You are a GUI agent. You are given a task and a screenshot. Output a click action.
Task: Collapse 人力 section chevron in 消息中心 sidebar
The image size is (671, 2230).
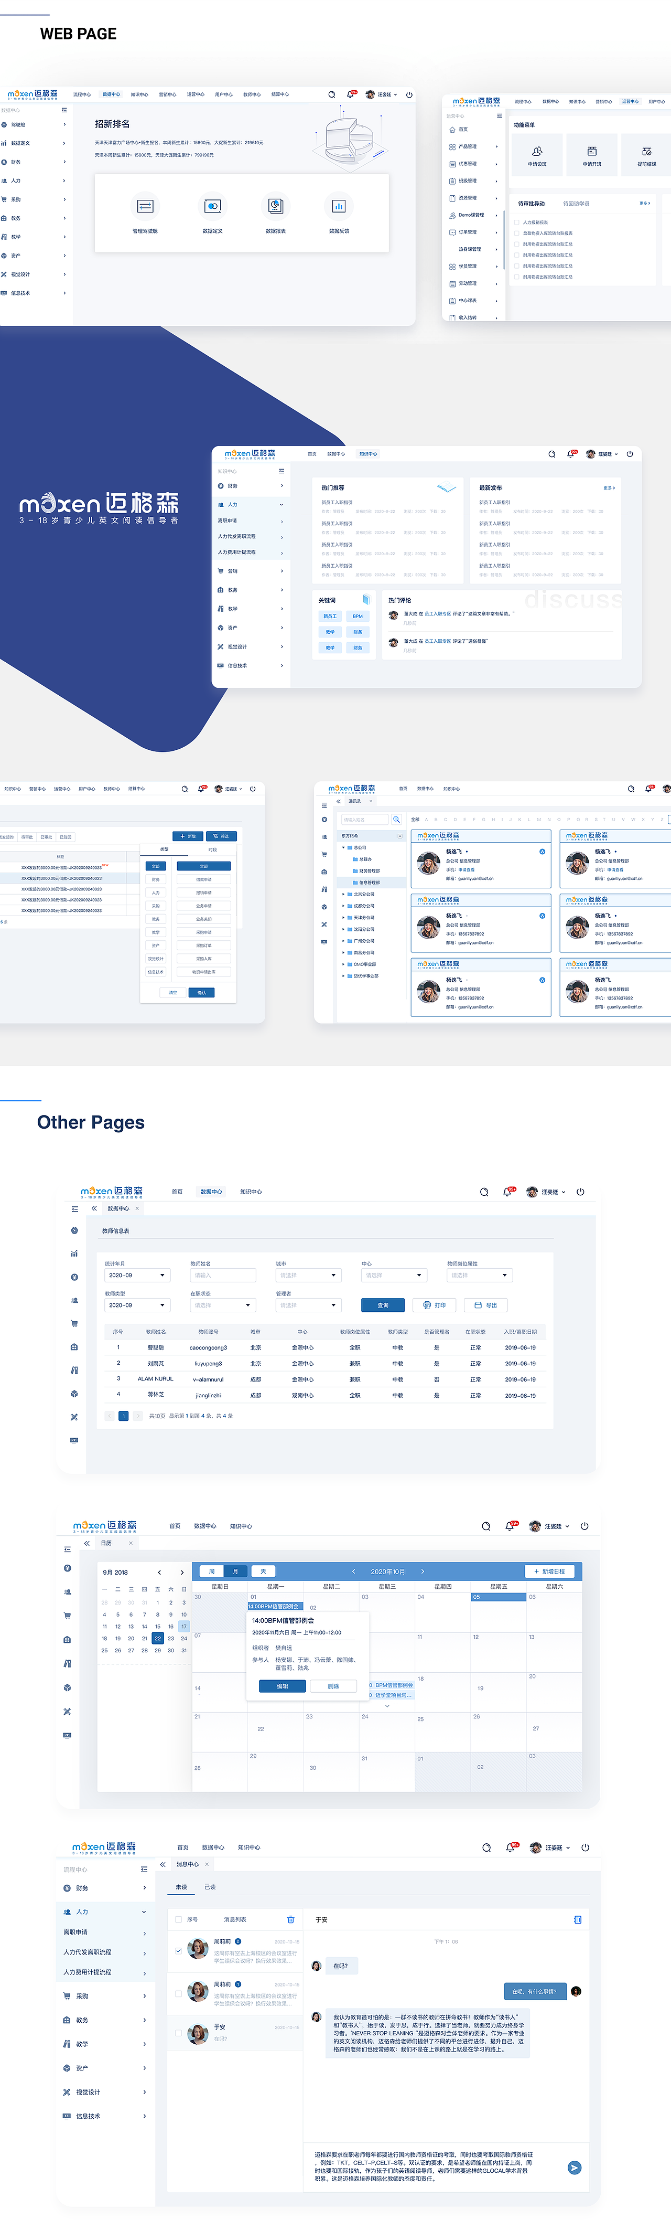pyautogui.click(x=144, y=1912)
